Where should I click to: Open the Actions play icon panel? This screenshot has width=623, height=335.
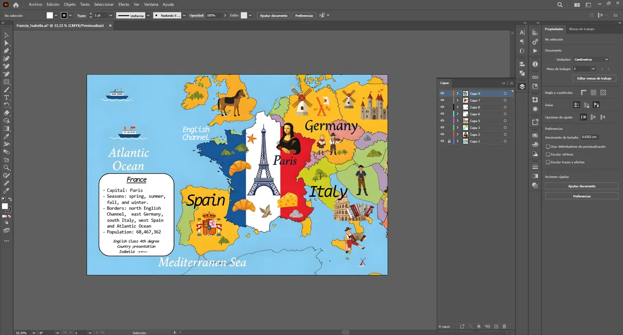click(x=535, y=51)
